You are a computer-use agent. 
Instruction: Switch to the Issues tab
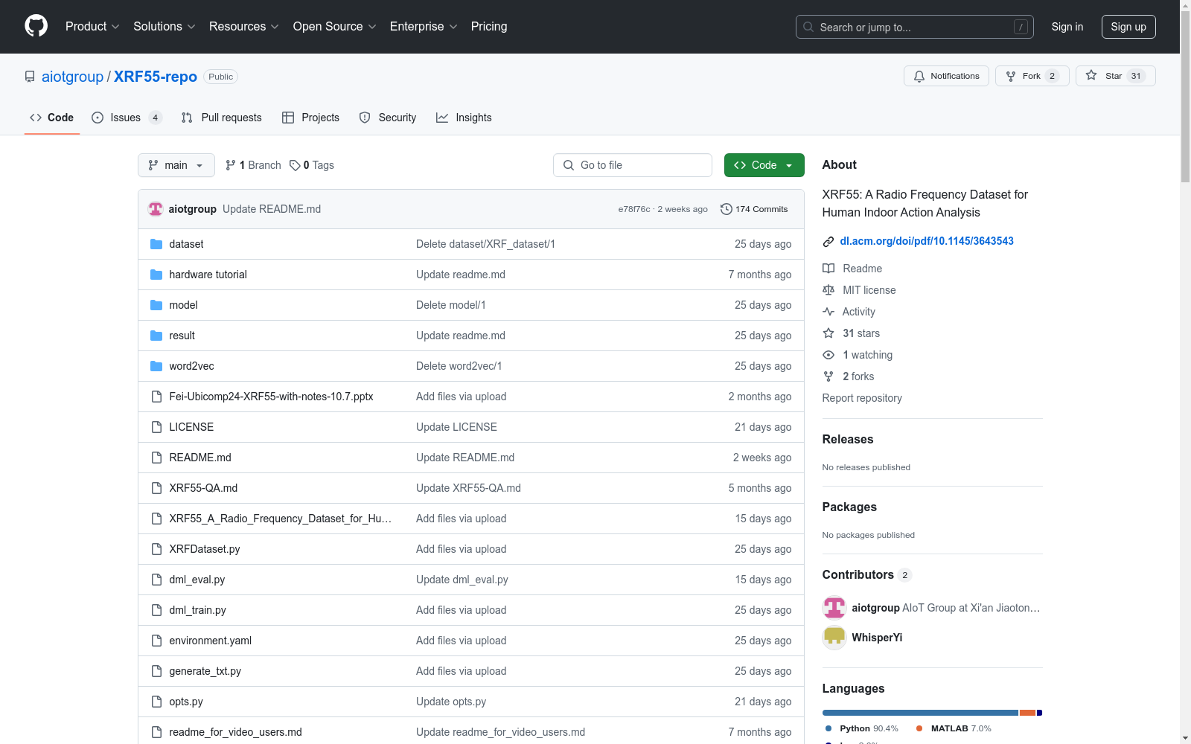tap(126, 118)
